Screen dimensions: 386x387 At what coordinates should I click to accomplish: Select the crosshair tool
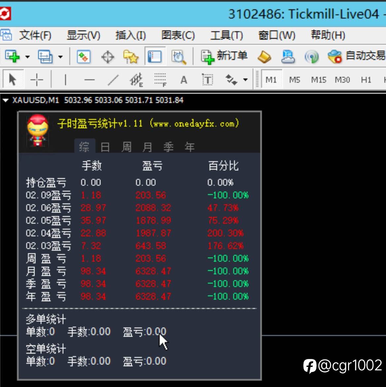pos(37,80)
